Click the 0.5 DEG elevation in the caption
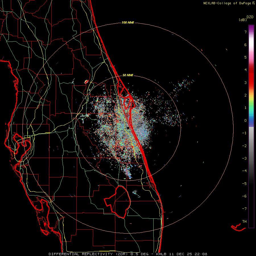This screenshot has width=256, height=256. coord(139,254)
